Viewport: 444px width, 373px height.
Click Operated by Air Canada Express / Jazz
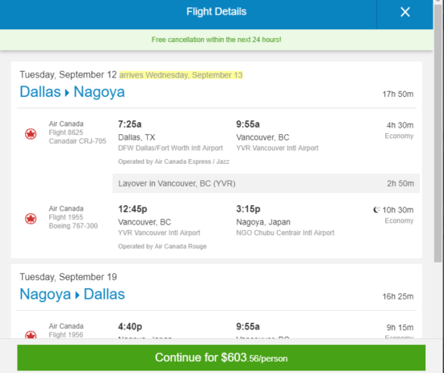point(174,161)
